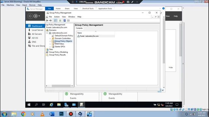209x117 pixels.
Task: Open GPM Window menu
Action: point(72,17)
